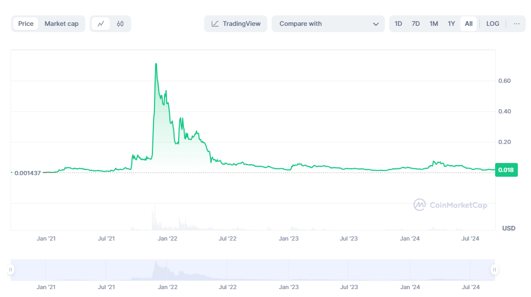Click the left range slider handle

11,270
